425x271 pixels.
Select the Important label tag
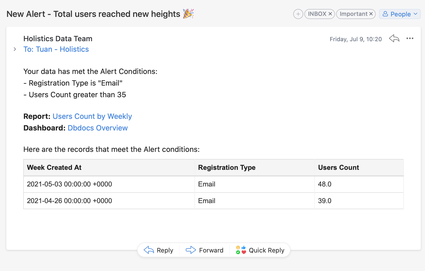click(354, 14)
